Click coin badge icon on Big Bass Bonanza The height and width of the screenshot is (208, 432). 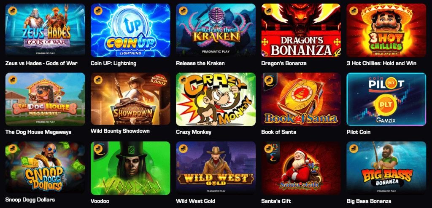(x=354, y=149)
